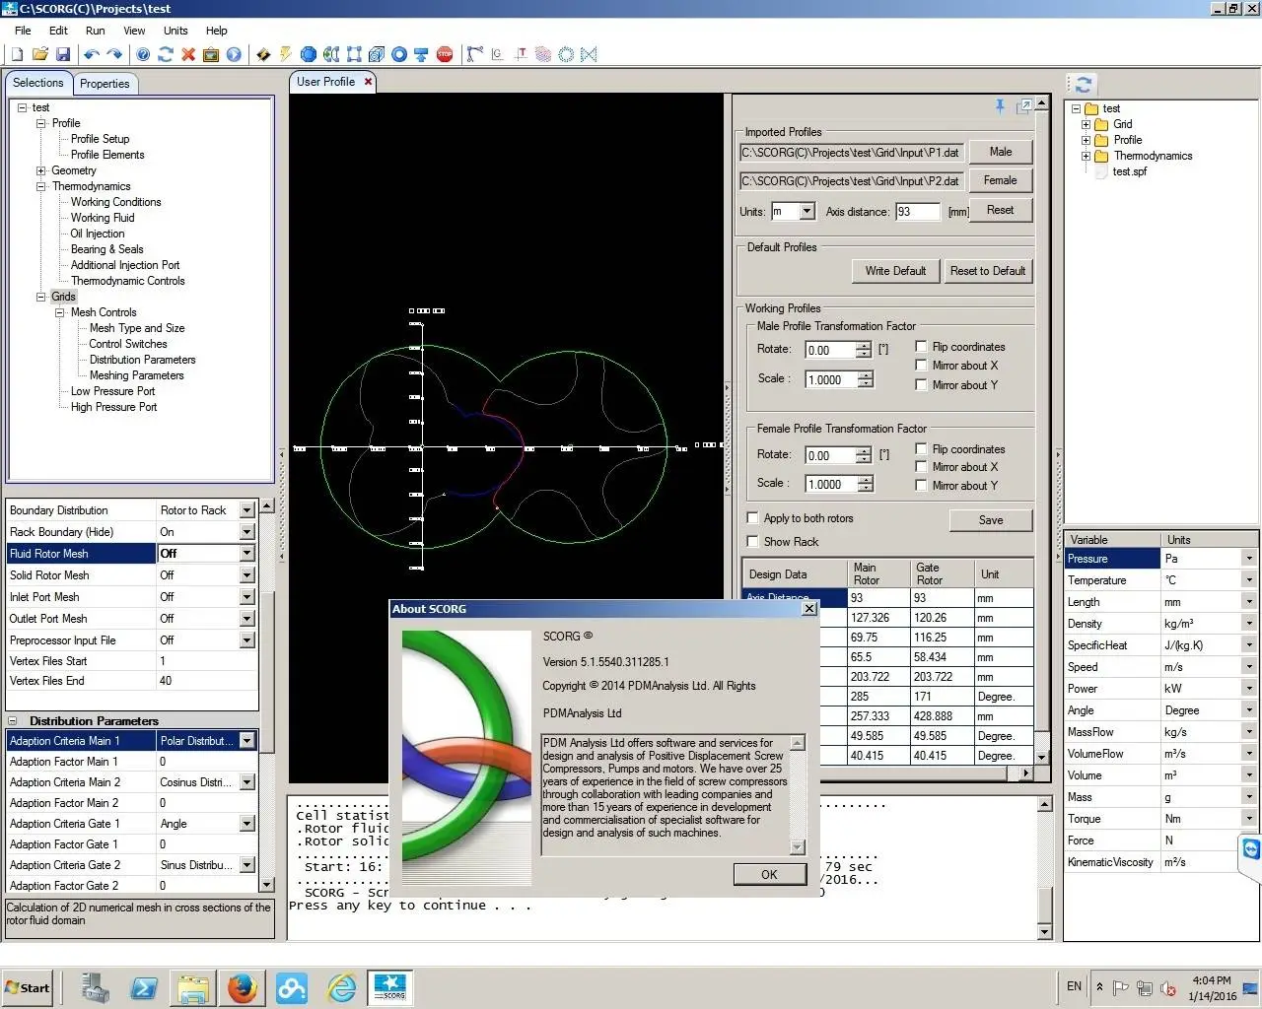Open the Units menu
Viewport: 1262px width, 1009px height.
175,31
